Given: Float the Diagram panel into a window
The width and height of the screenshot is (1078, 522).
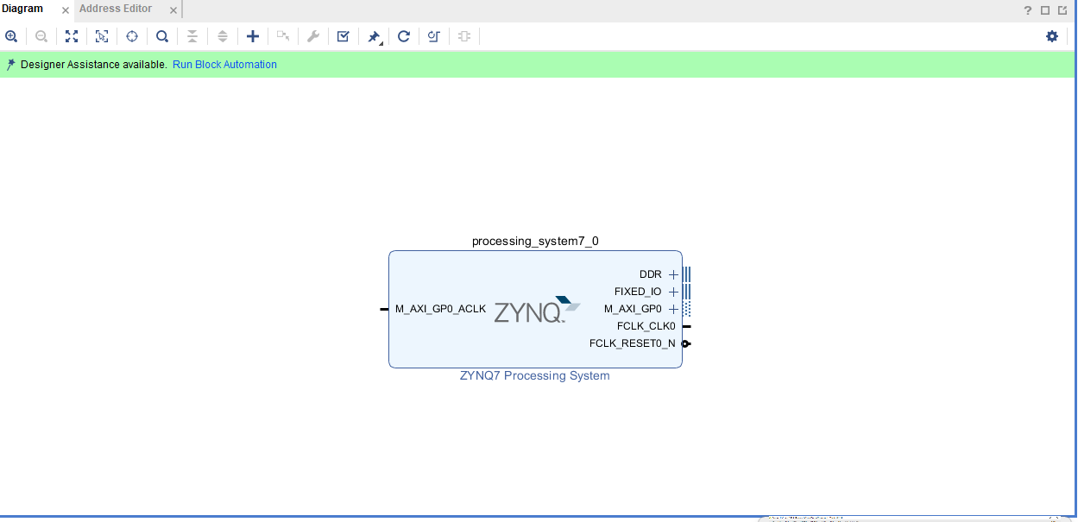Looking at the screenshot, I should 1062,10.
